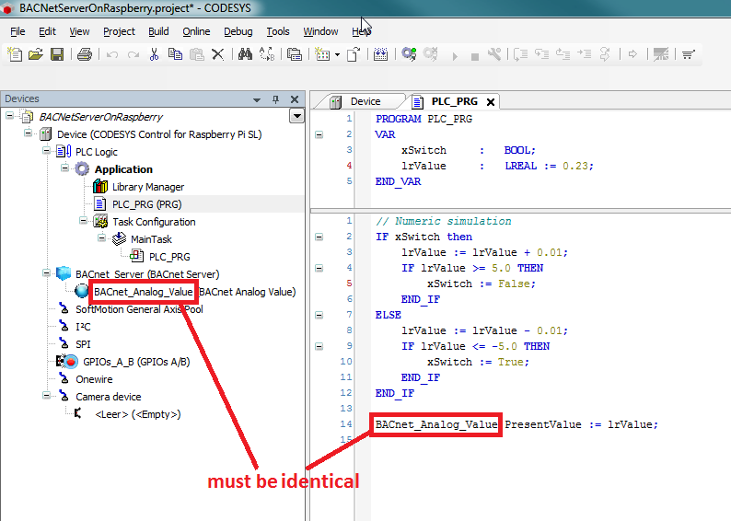Switch to the Device editor tab
Screen dimensions: 731x521
[x=365, y=101]
